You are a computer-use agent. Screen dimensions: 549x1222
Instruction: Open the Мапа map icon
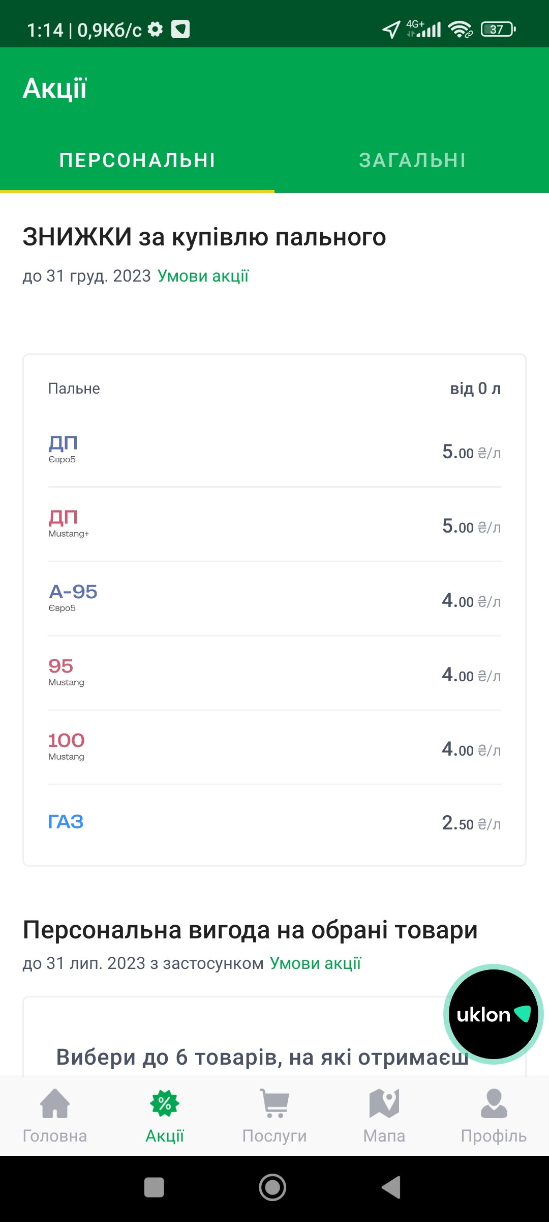click(384, 1104)
